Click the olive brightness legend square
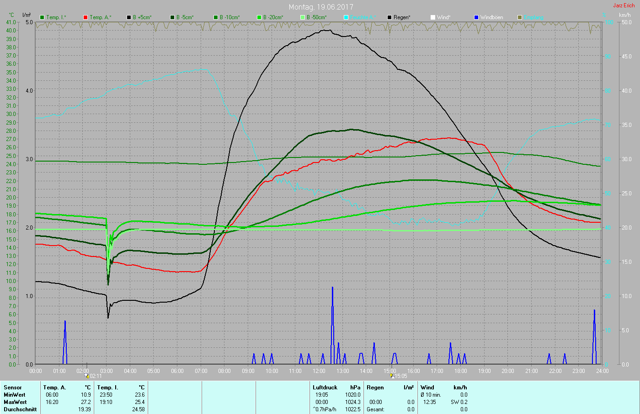The width and height of the screenshot is (640, 414). point(520,17)
